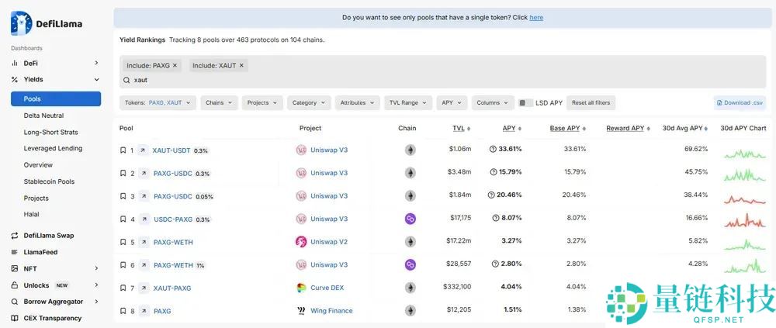
Task: Remove the Include: XAUT filter tag
Action: (x=241, y=66)
